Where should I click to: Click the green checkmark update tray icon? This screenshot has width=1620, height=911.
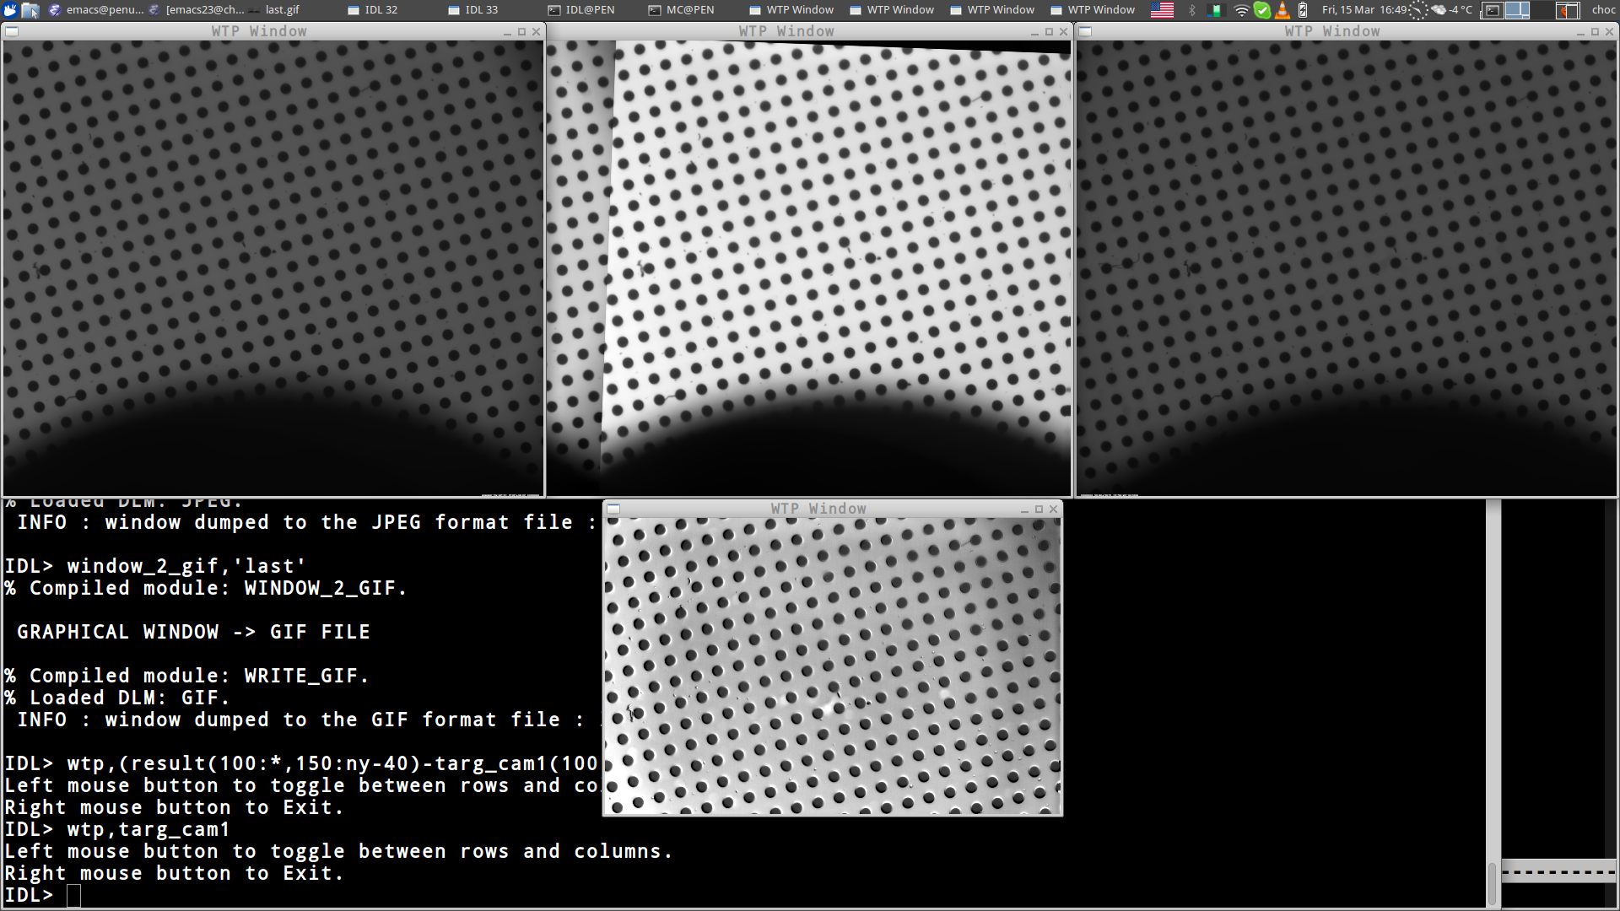[x=1262, y=10]
